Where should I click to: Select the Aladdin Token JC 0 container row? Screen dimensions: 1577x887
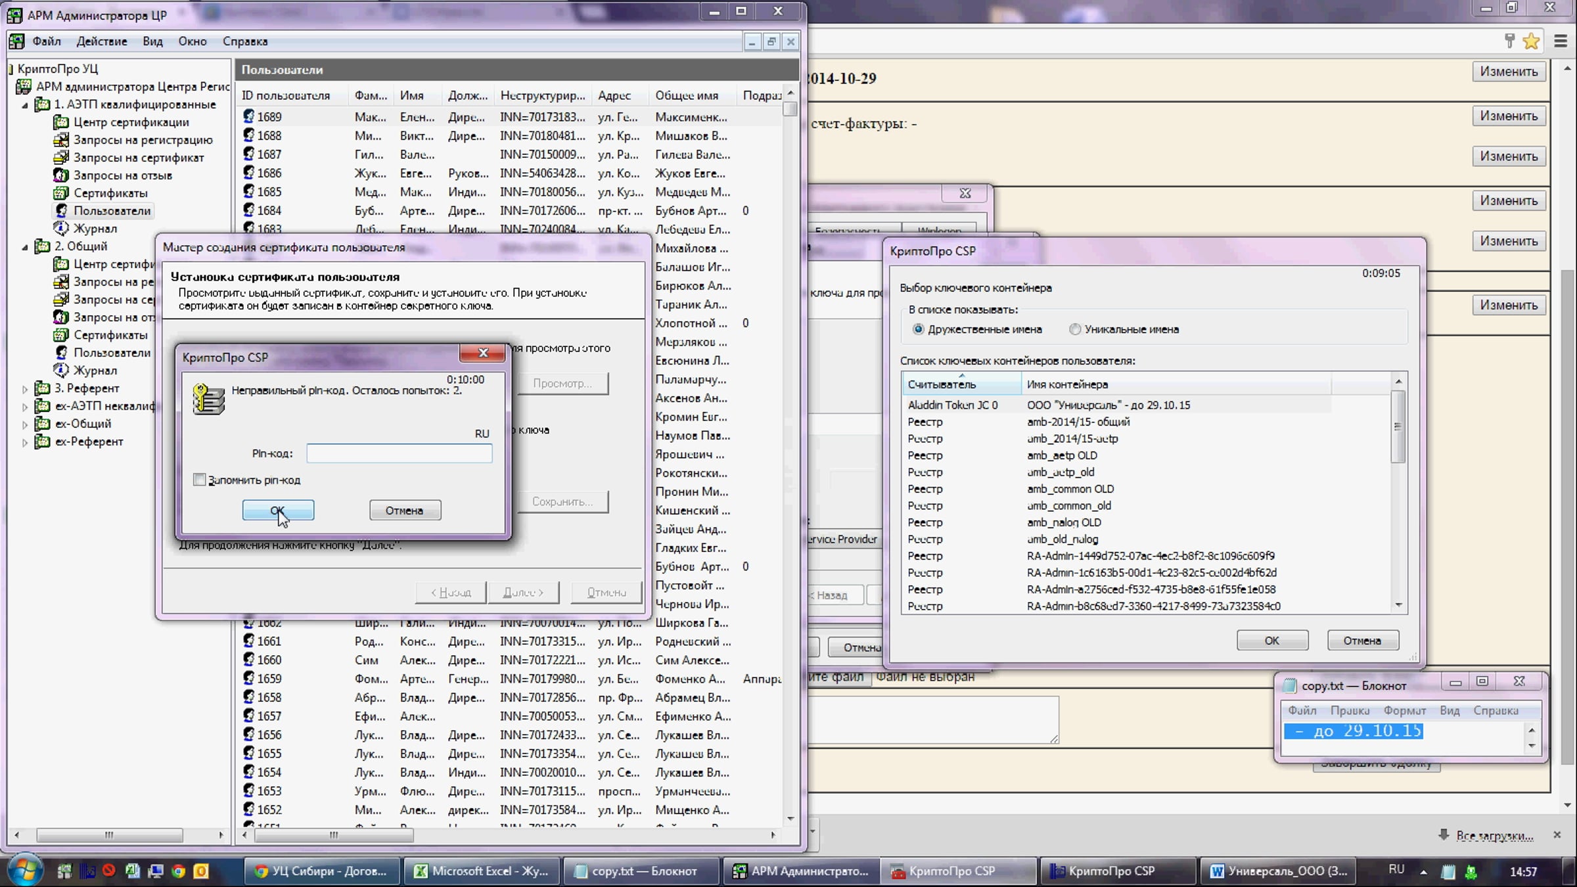(1117, 405)
